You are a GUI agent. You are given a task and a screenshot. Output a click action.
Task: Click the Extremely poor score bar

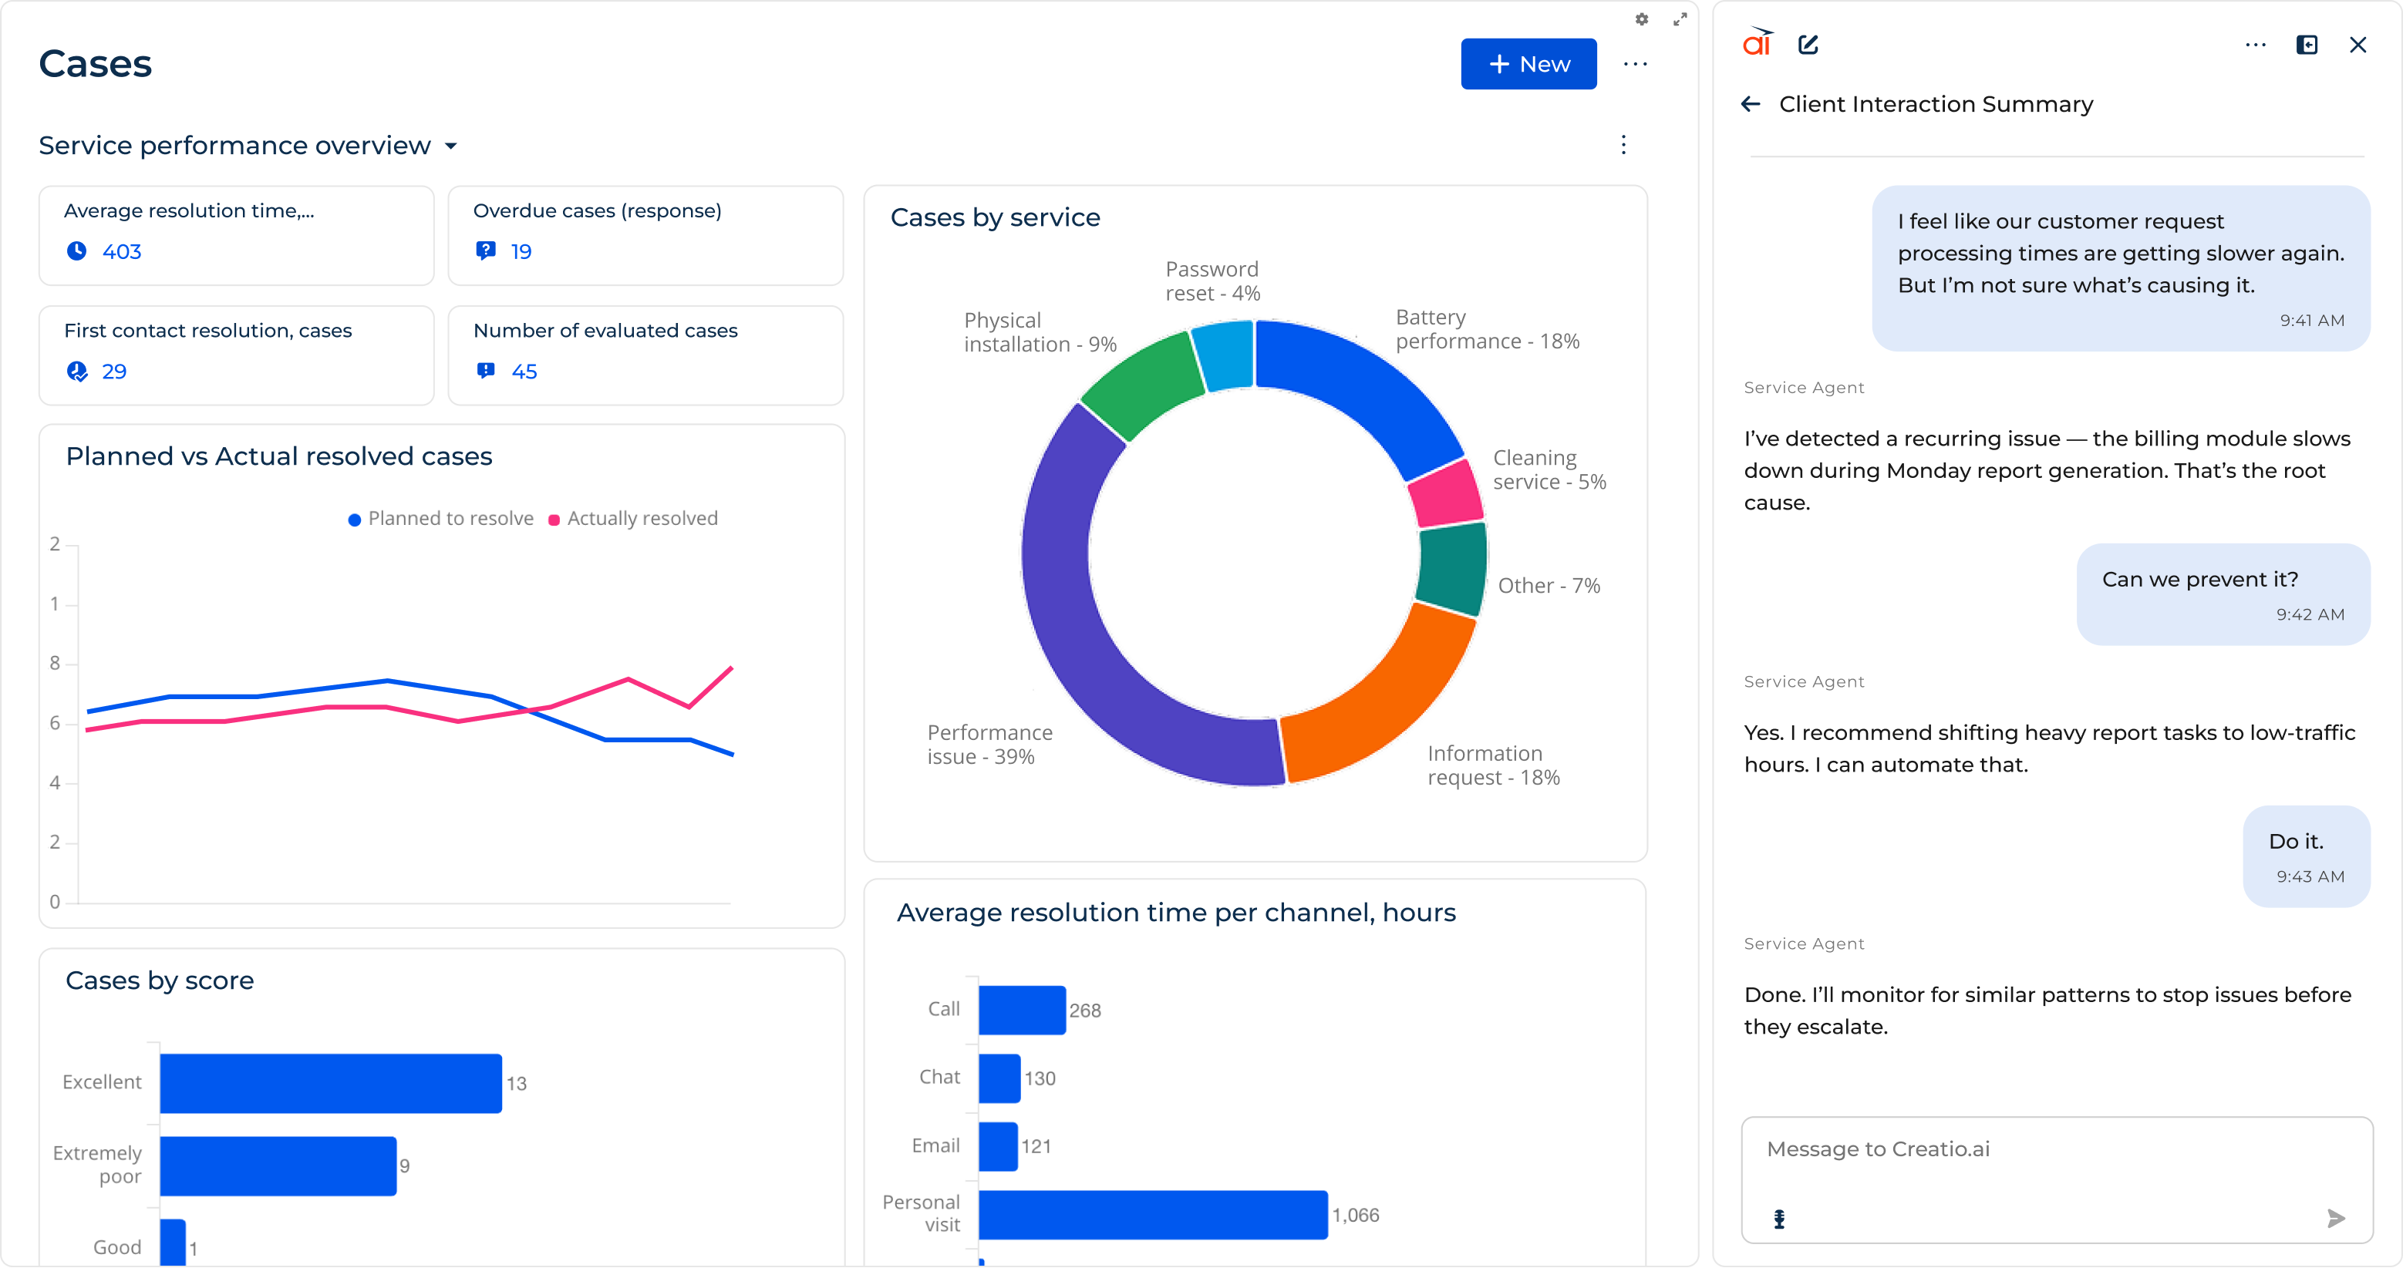coord(278,1165)
